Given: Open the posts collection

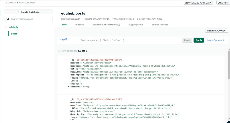Looking at the screenshot, I should pyautogui.click(x=14, y=34).
